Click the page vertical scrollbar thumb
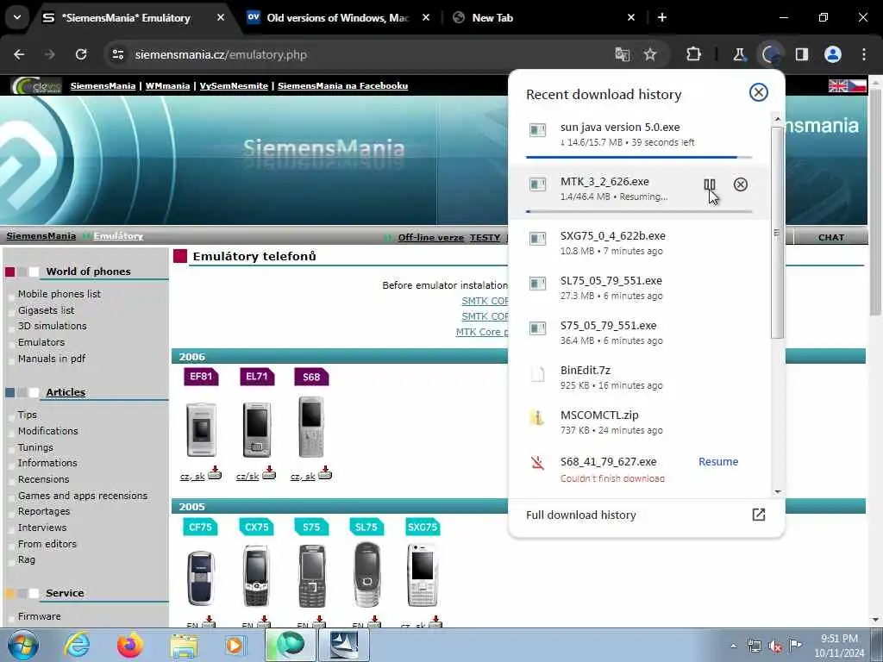The width and height of the screenshot is (883, 662). point(875,203)
